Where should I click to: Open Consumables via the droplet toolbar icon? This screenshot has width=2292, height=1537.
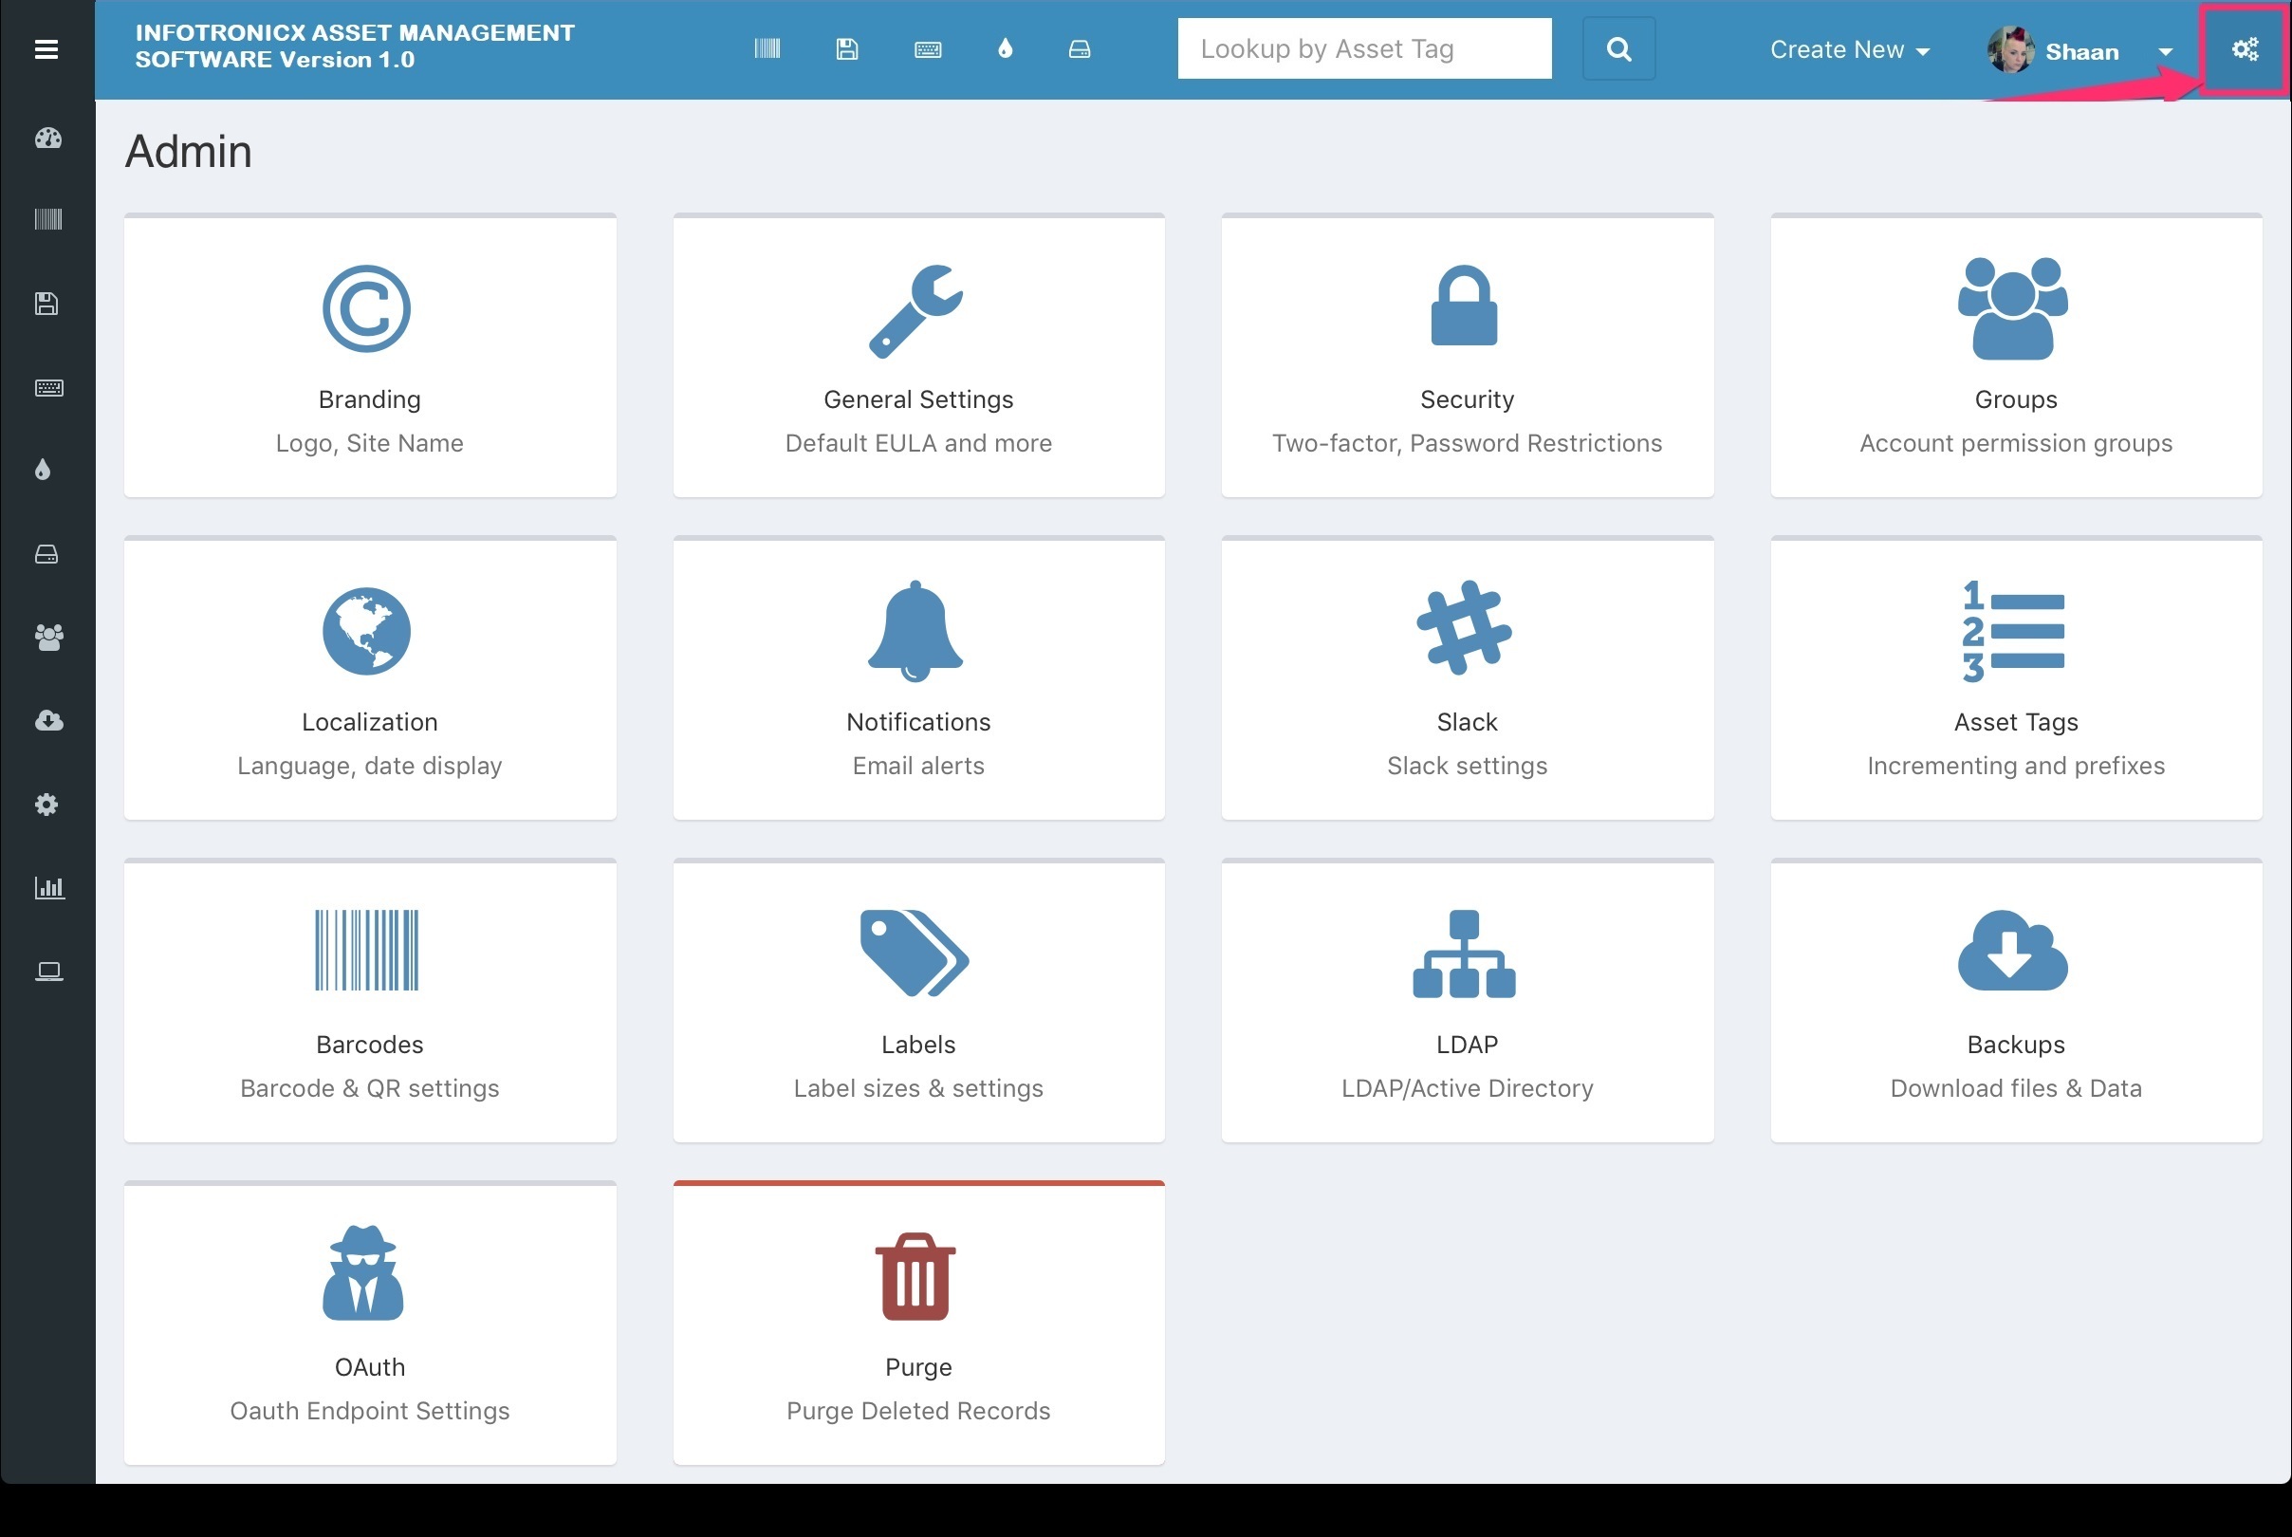[1005, 48]
